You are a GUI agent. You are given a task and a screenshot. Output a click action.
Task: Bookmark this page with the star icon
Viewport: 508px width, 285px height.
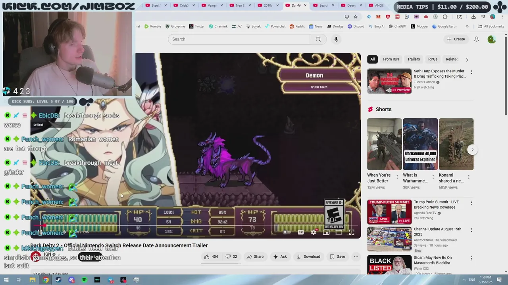(x=356, y=17)
